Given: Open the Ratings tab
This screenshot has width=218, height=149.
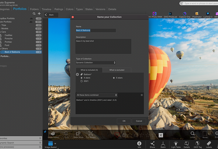Looking at the screenshot, I should coord(59,9).
